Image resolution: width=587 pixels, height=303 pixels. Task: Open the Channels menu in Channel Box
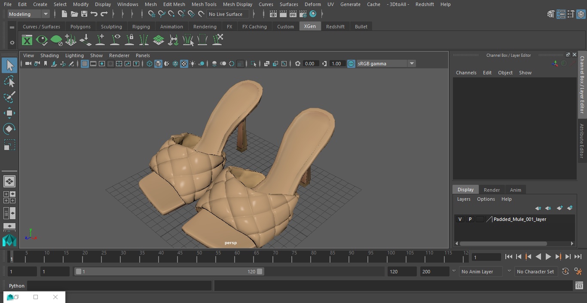coord(466,73)
